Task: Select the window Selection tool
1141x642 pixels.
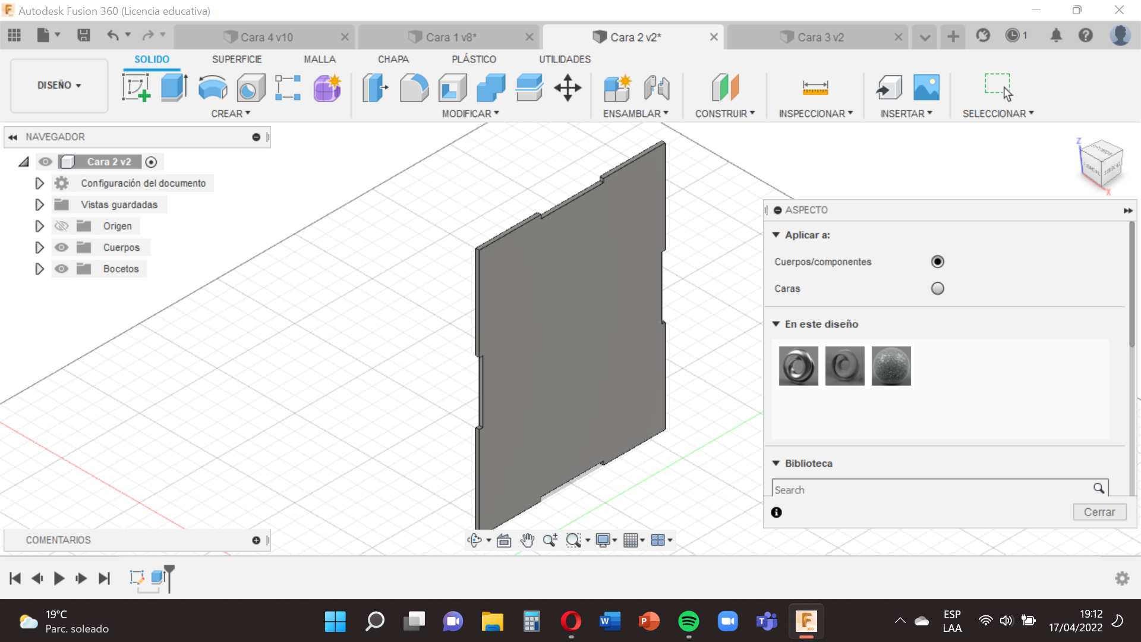Action: pos(998,88)
